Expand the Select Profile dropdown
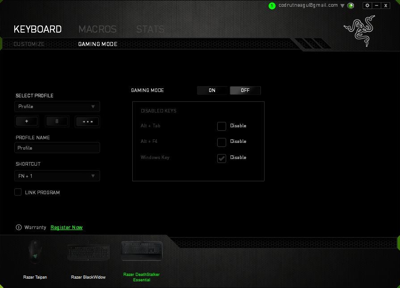Image resolution: width=400 pixels, height=288 pixels. (x=57, y=107)
